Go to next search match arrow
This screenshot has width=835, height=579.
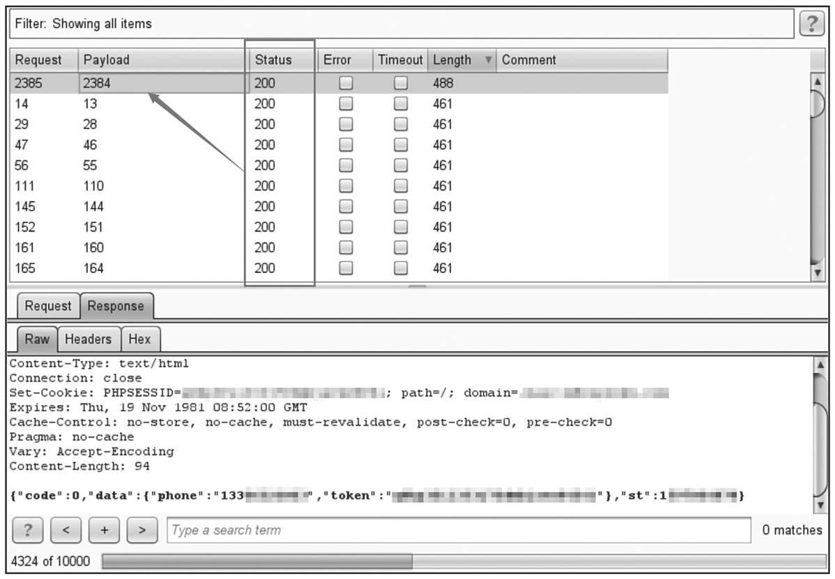coord(143,530)
